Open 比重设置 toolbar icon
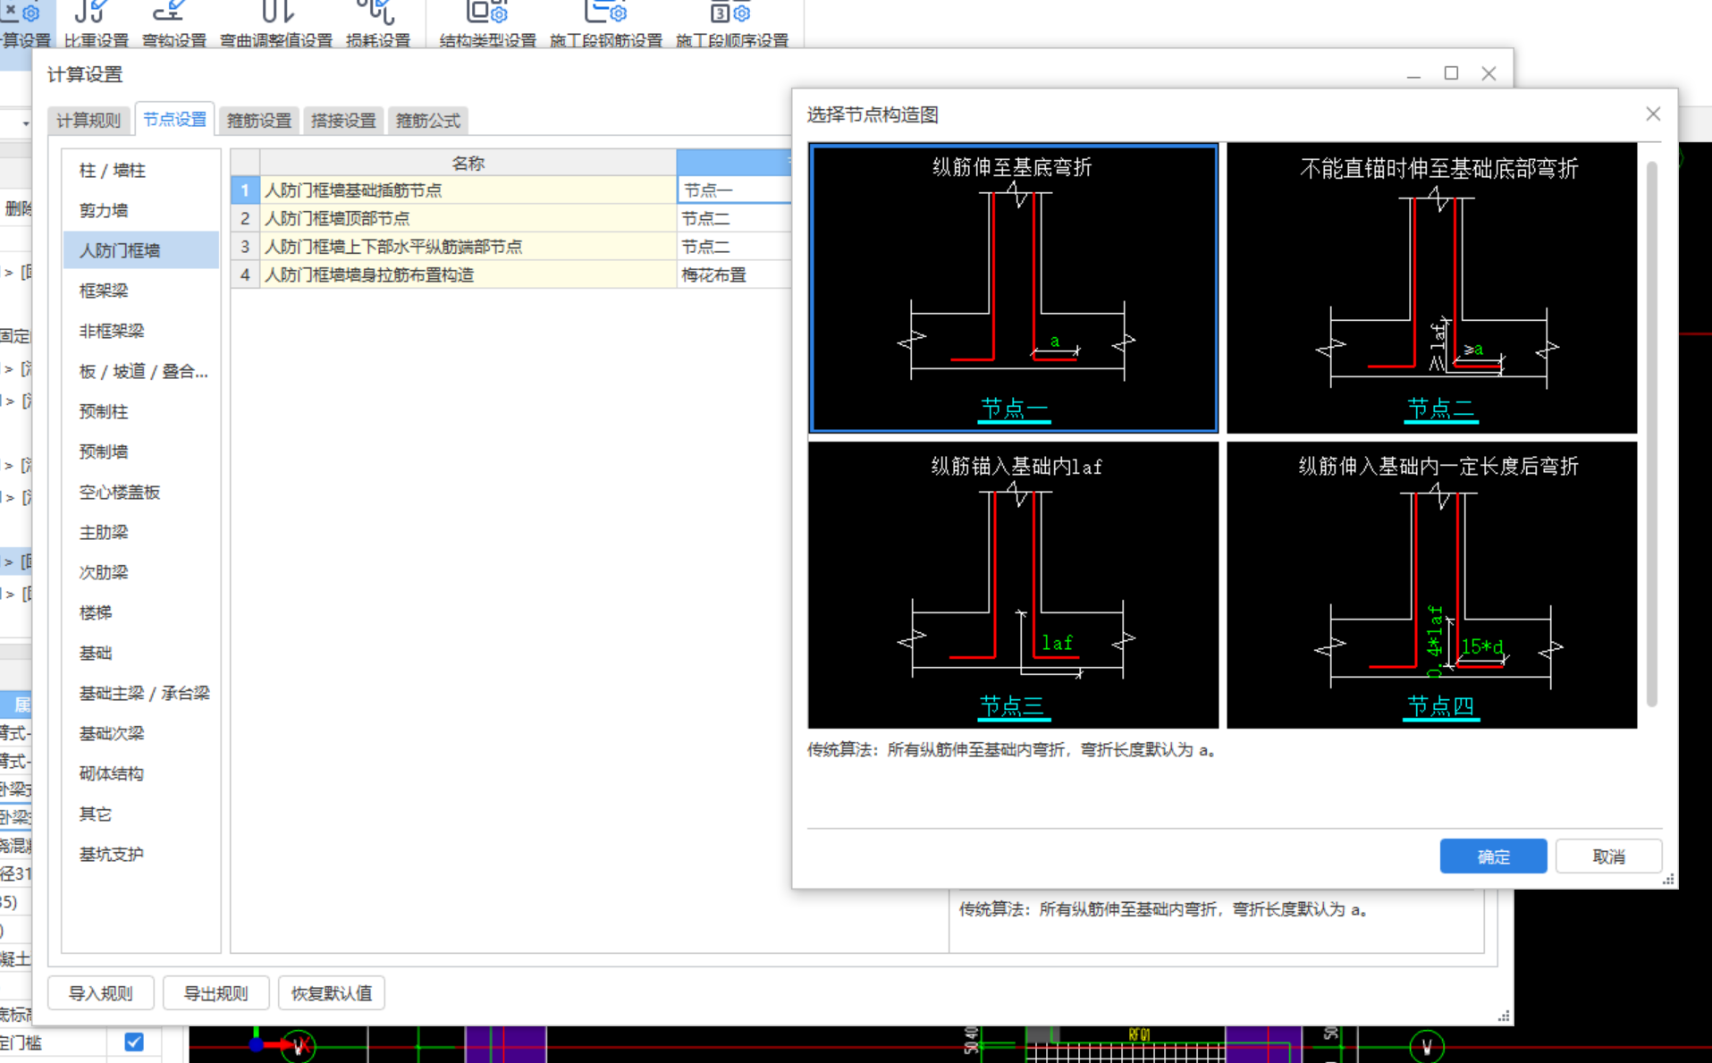Image resolution: width=1712 pixels, height=1063 pixels. 96,24
